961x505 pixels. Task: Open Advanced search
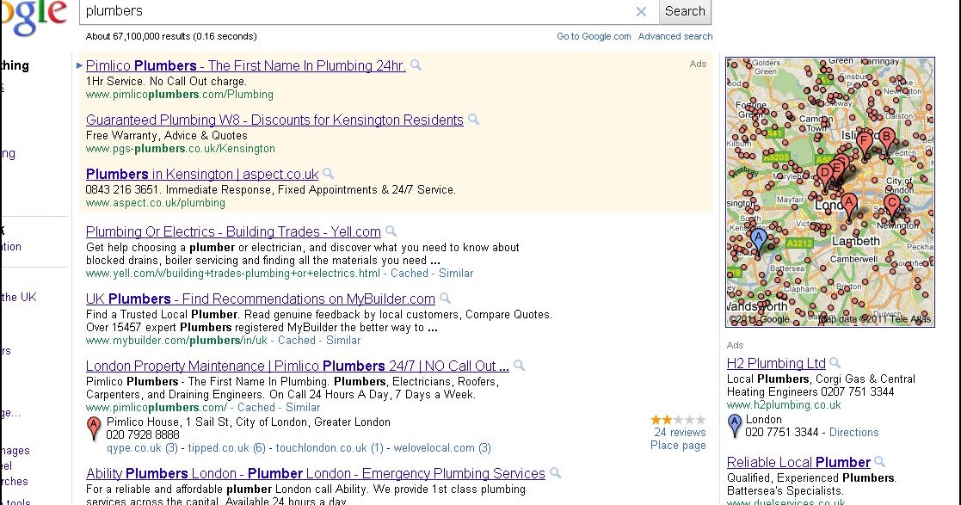(675, 36)
